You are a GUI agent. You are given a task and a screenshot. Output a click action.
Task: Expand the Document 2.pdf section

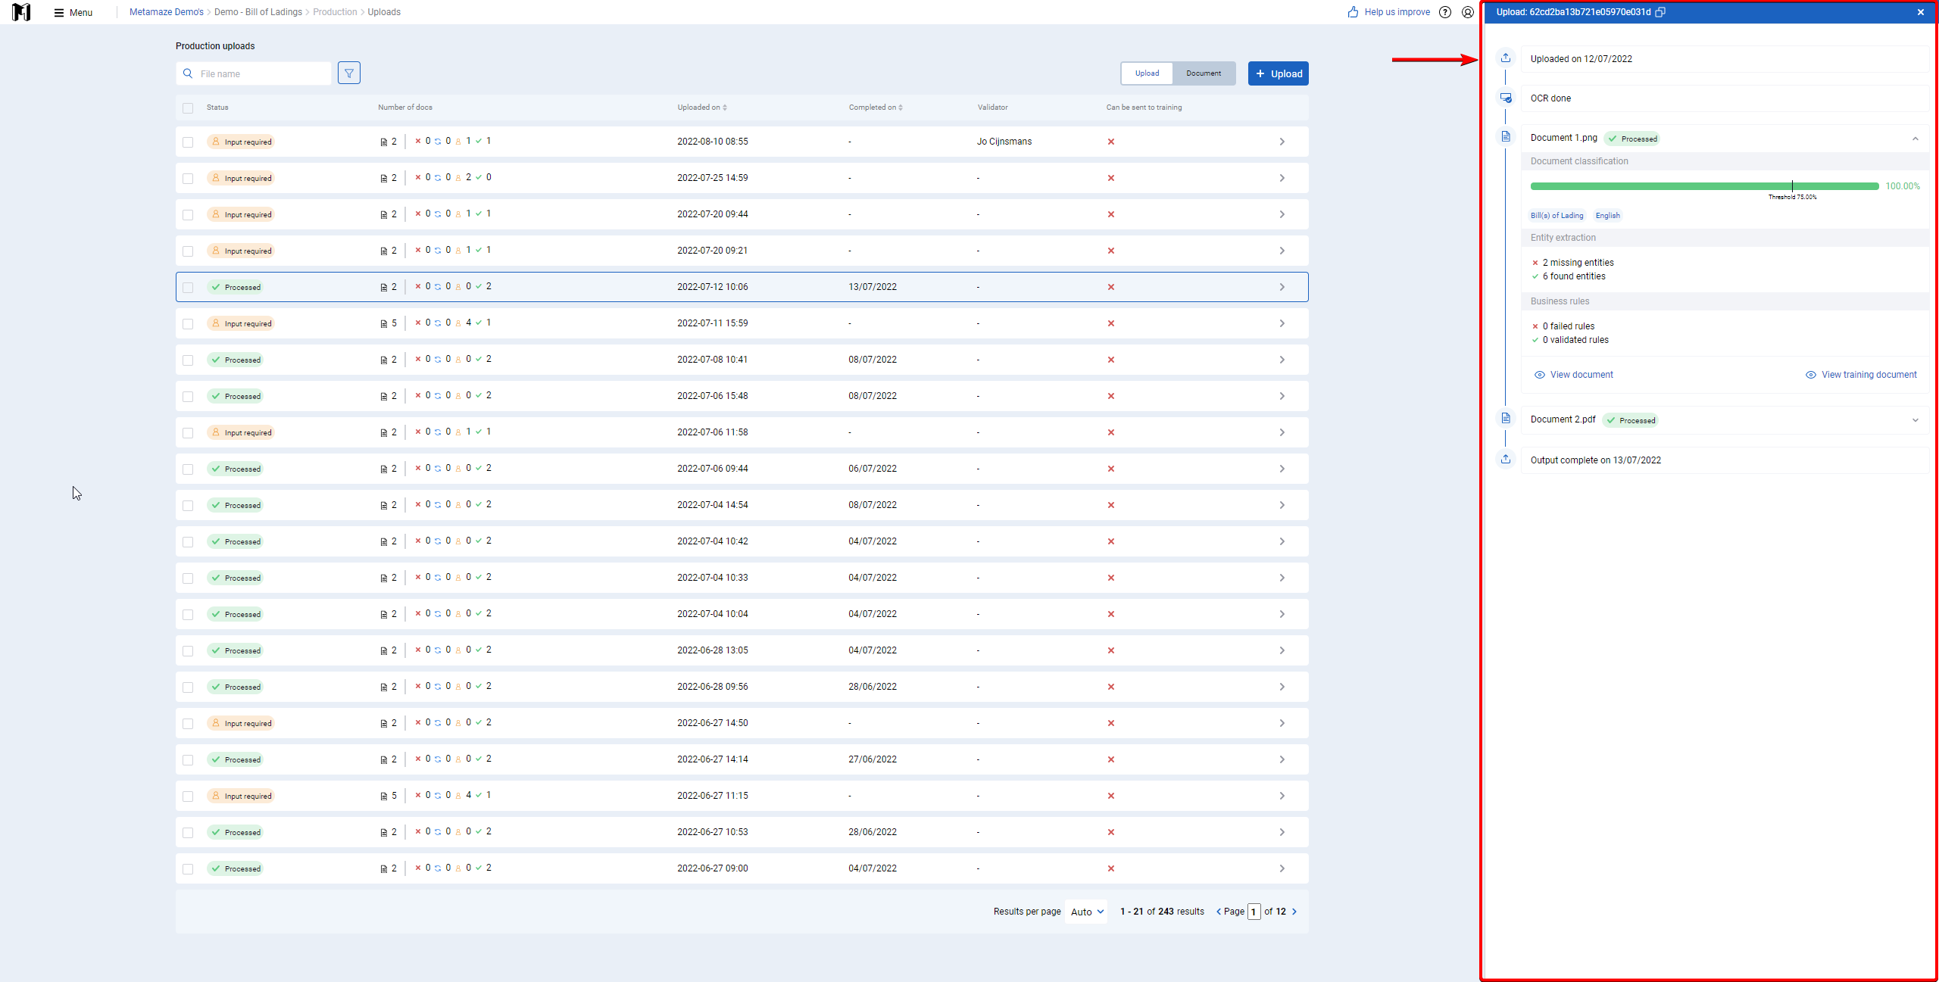tap(1915, 420)
